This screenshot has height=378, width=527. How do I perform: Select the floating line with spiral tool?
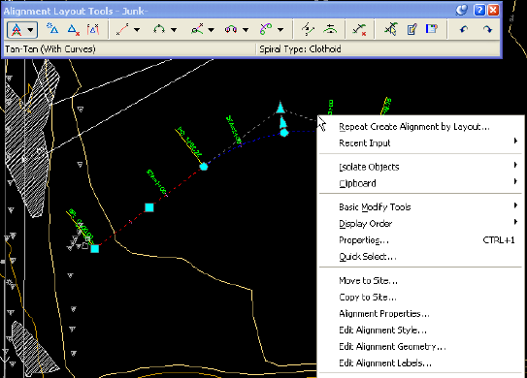click(197, 29)
